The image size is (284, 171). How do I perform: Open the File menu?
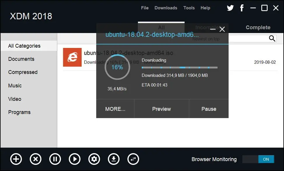(x=145, y=8)
